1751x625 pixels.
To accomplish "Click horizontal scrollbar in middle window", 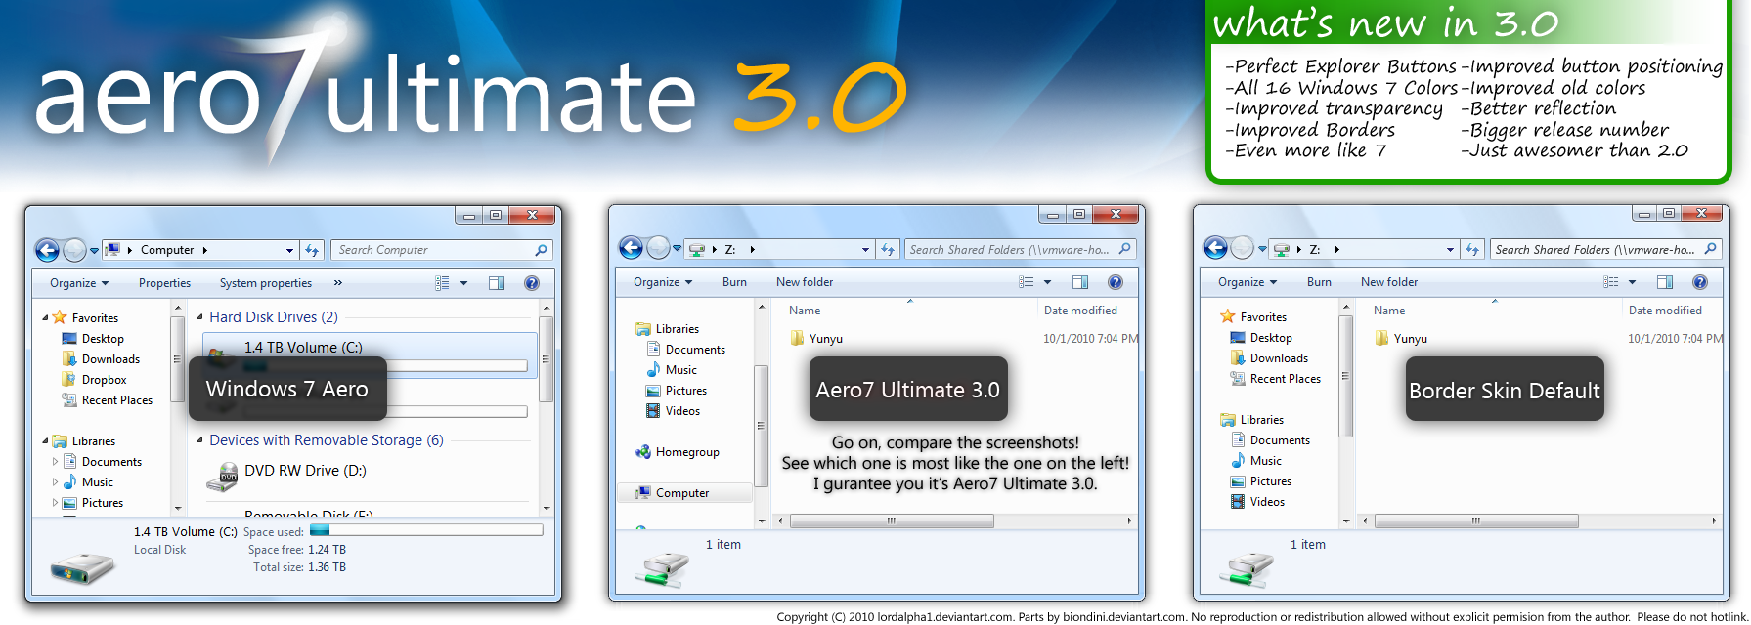I will pos(892,521).
